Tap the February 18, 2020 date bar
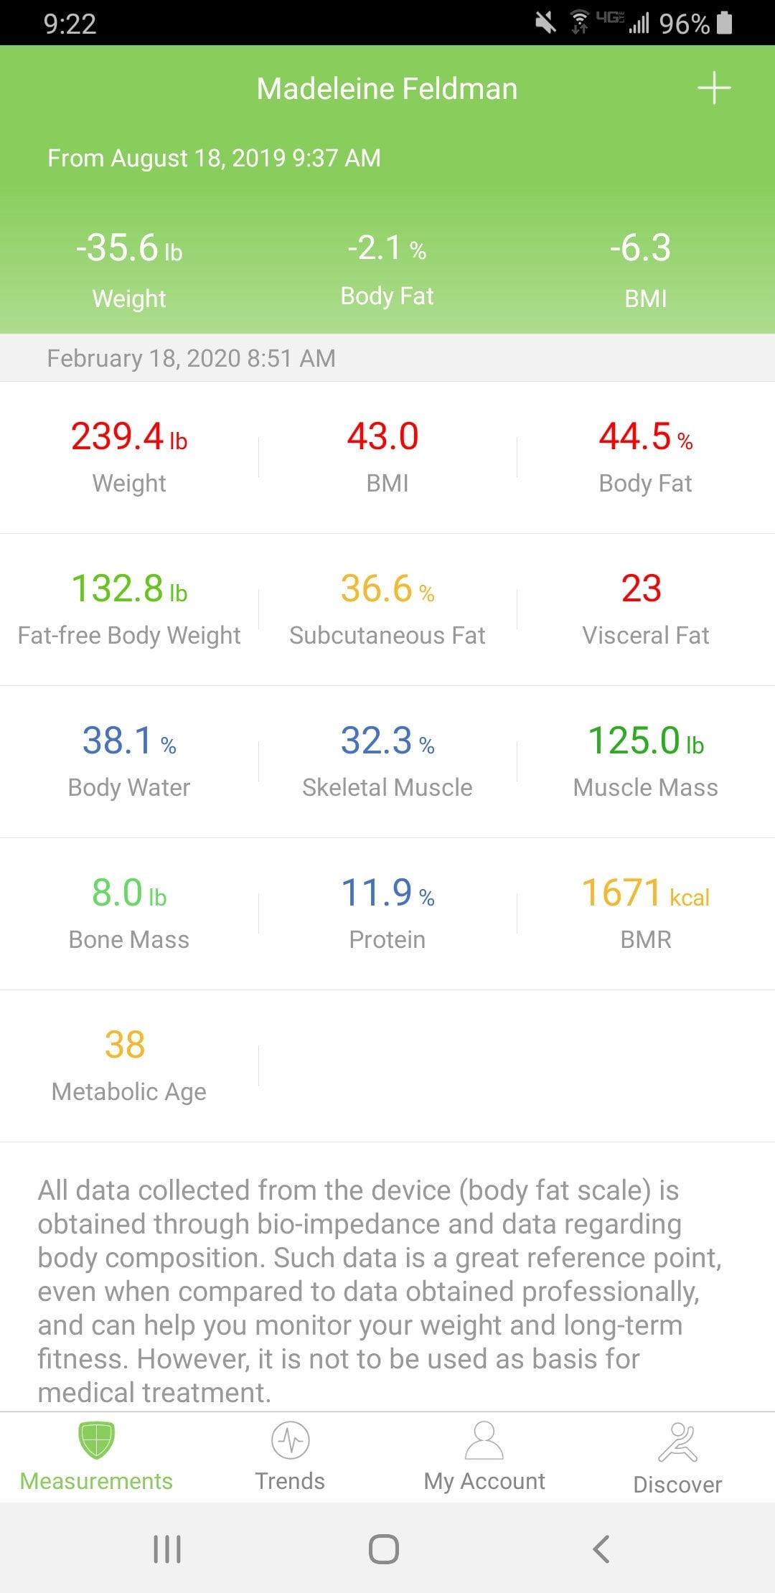Image resolution: width=775 pixels, height=1593 pixels. click(x=387, y=357)
